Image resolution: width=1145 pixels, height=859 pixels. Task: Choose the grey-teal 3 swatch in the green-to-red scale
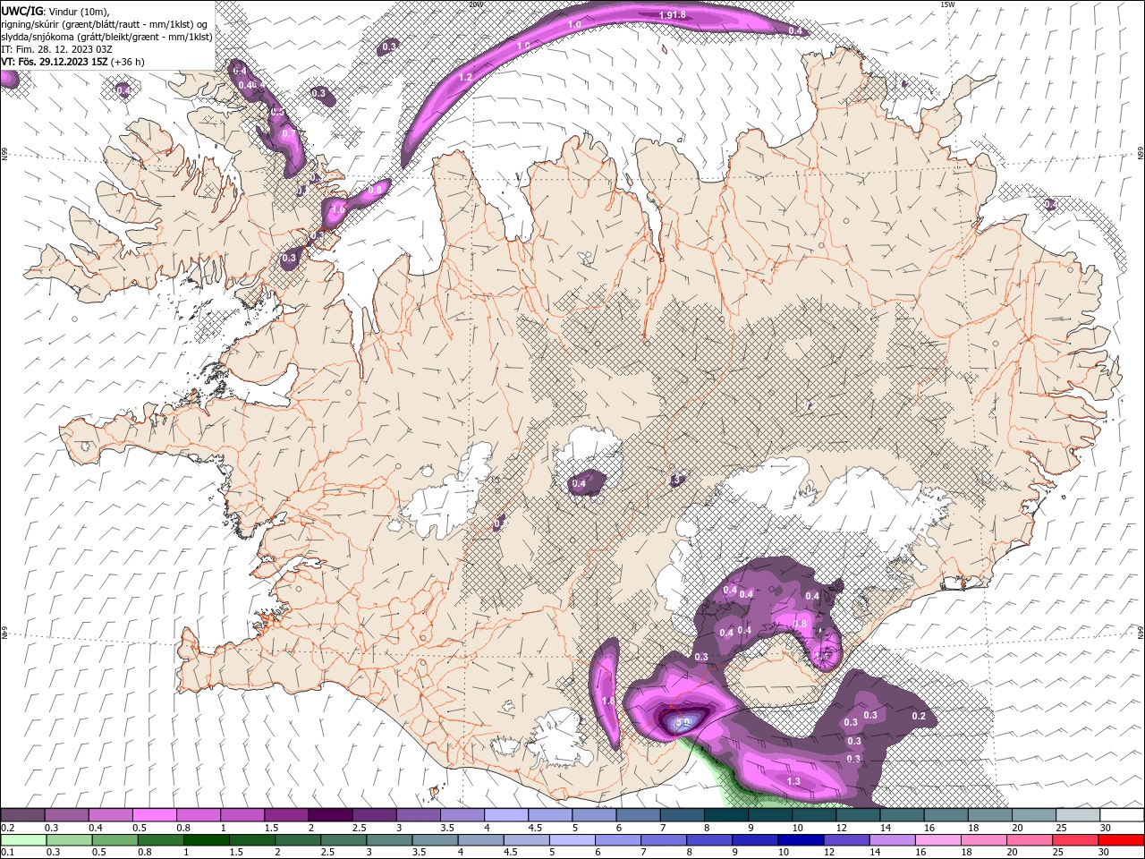coord(389,839)
